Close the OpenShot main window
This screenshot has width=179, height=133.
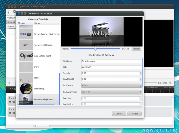click(9, 6)
